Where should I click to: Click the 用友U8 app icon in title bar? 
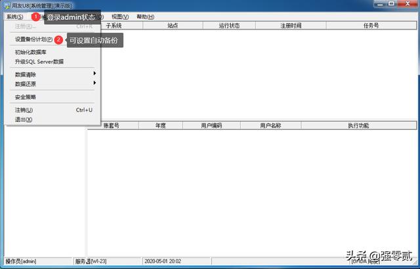pos(7,5)
